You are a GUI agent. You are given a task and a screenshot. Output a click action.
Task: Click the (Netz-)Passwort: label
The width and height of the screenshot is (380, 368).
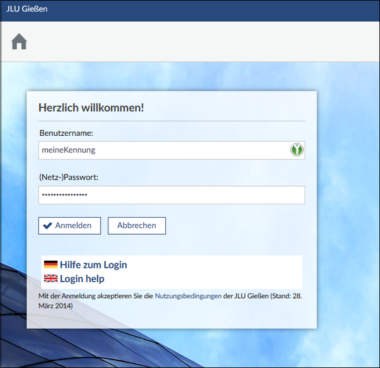point(68,177)
